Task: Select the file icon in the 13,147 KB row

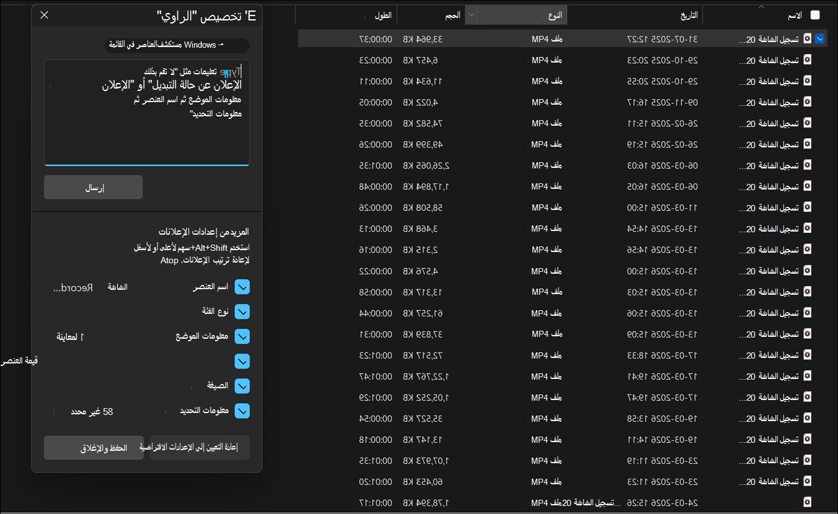Action: tap(807, 438)
